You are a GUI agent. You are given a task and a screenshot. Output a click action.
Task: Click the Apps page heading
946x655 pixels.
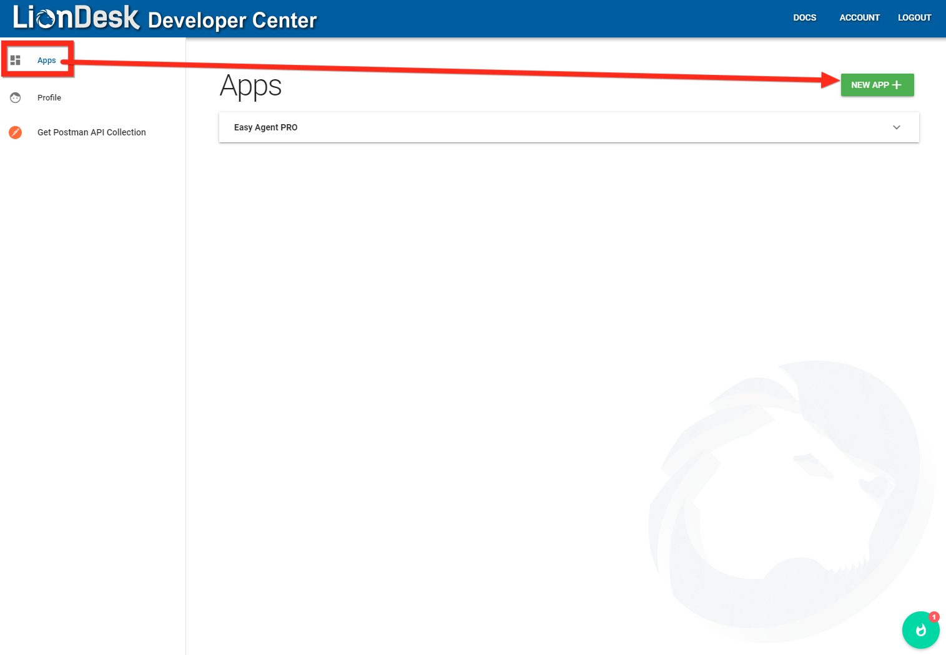[x=251, y=87]
